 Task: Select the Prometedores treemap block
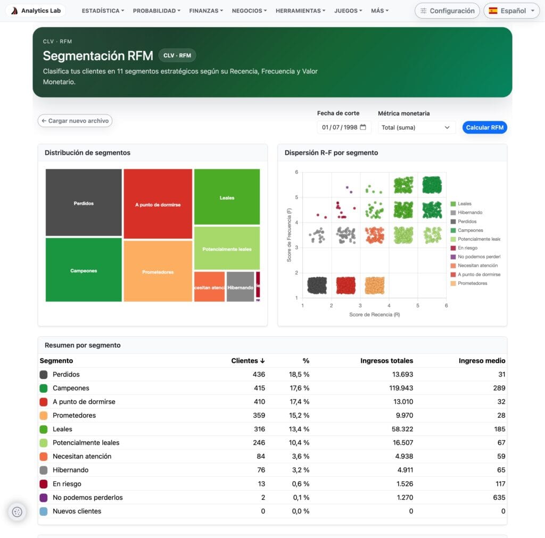[x=158, y=271]
